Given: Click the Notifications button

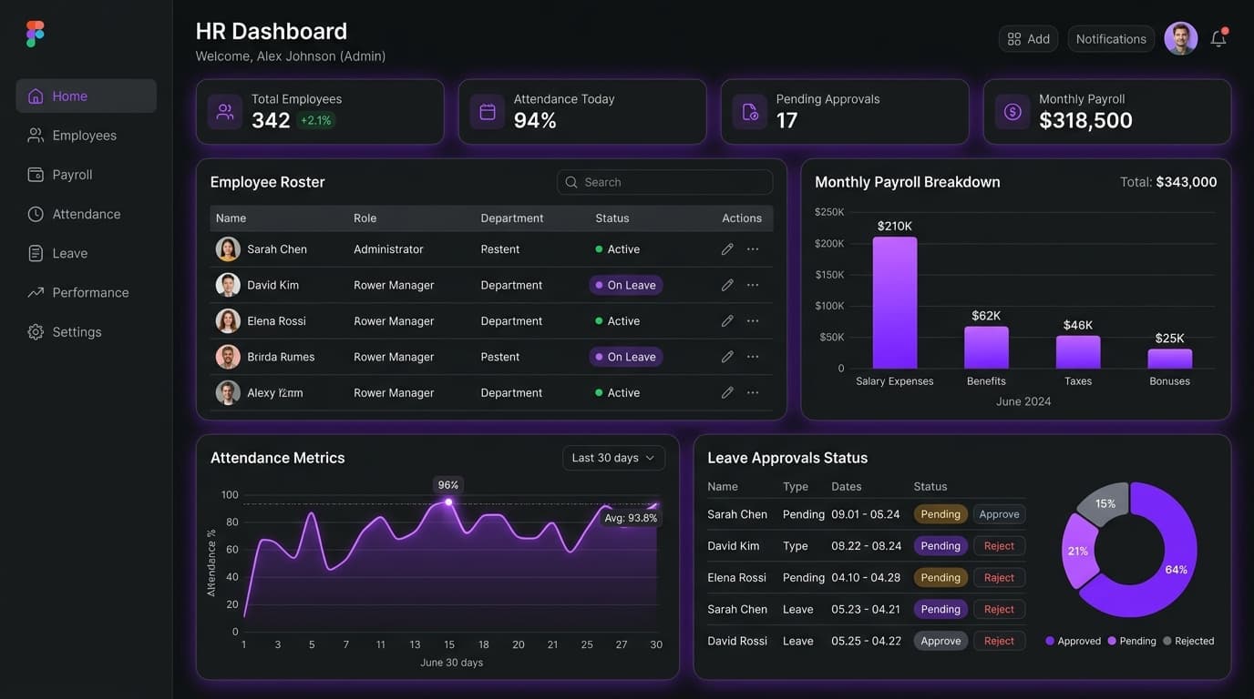Looking at the screenshot, I should [x=1111, y=38].
